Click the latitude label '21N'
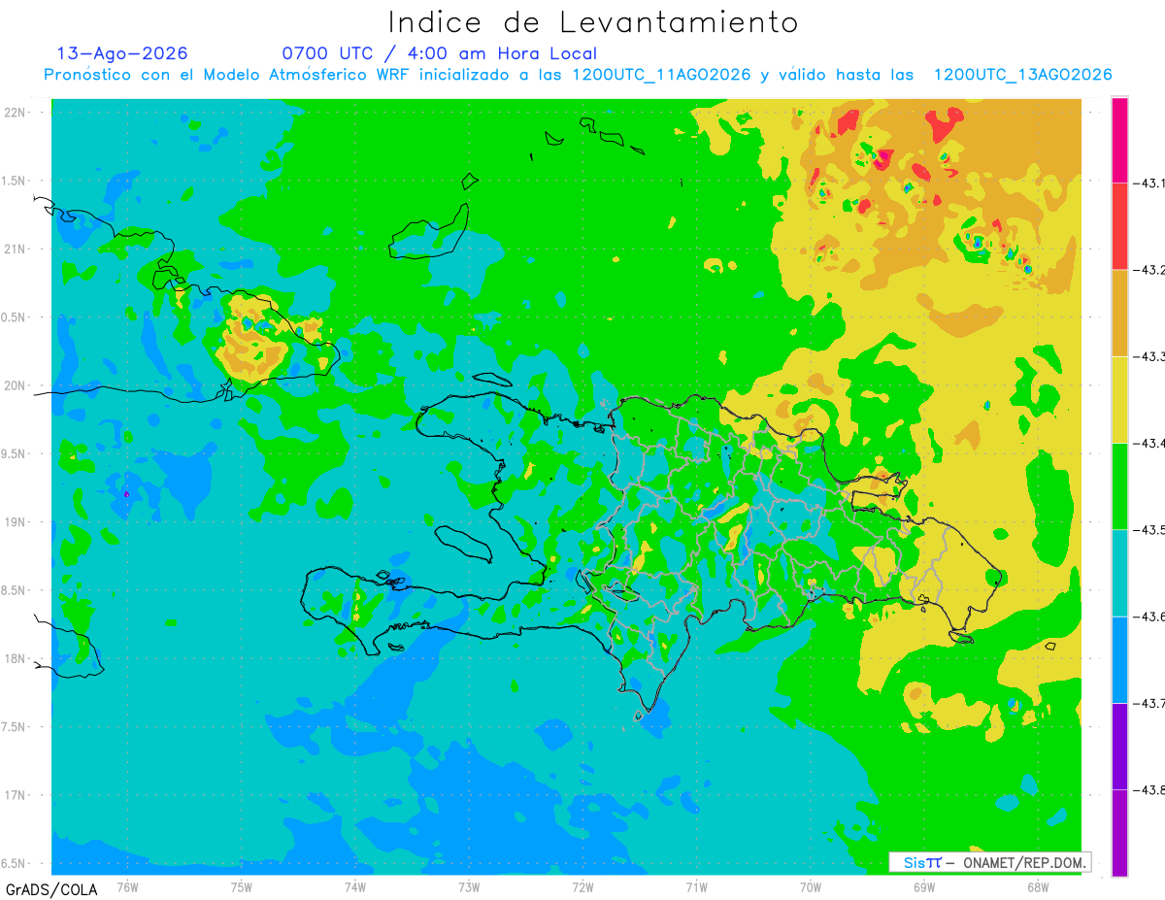This screenshot has height=900, width=1165. tap(17, 249)
